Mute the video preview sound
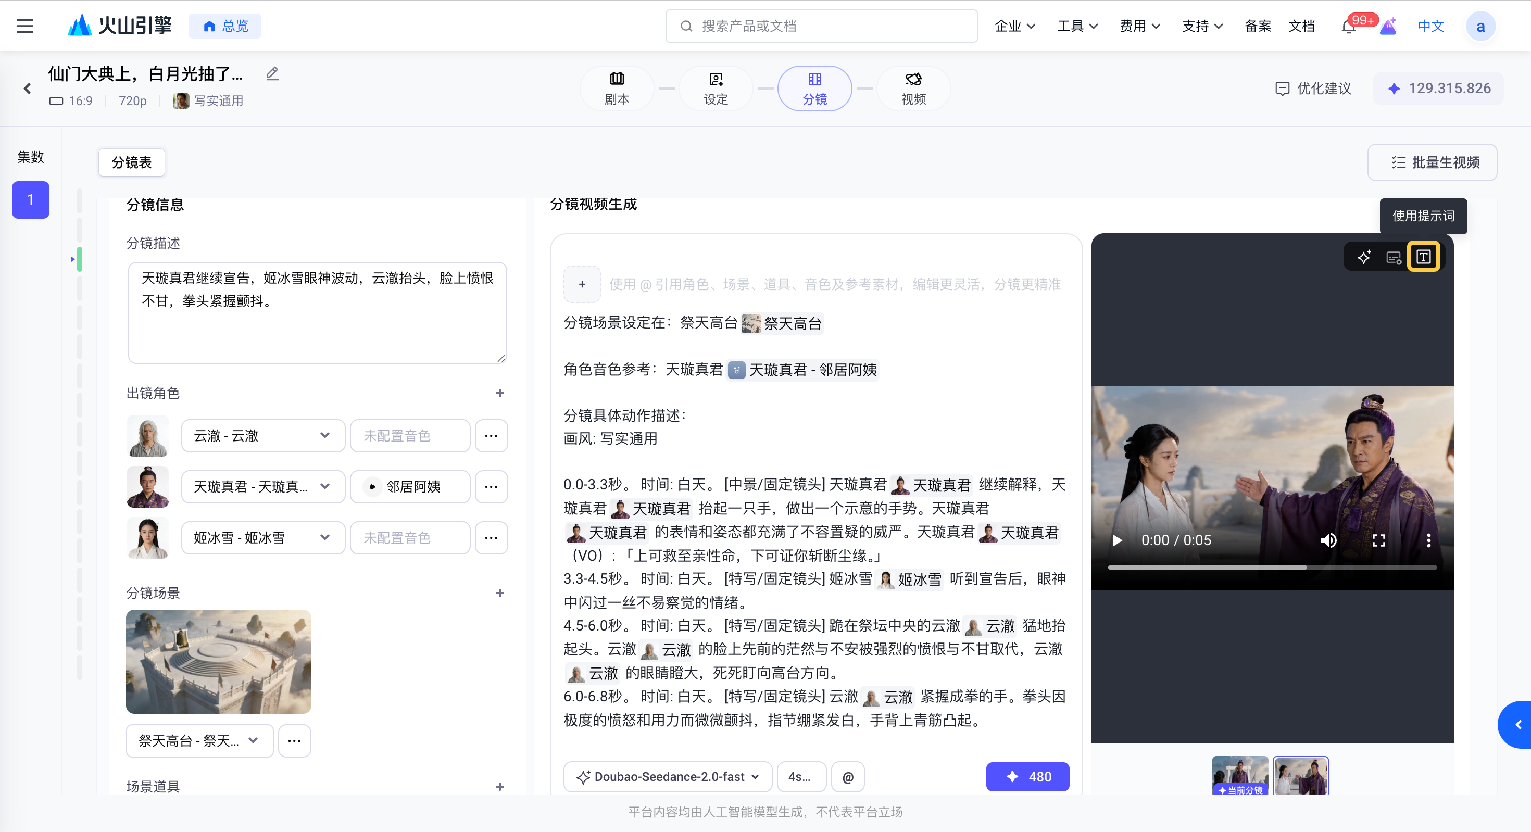1531x832 pixels. tap(1328, 540)
